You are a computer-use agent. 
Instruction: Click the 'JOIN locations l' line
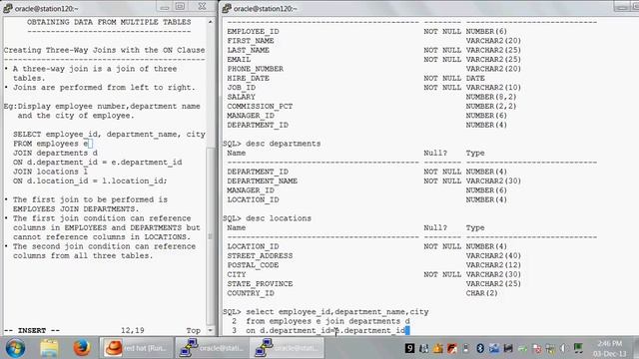coord(51,172)
